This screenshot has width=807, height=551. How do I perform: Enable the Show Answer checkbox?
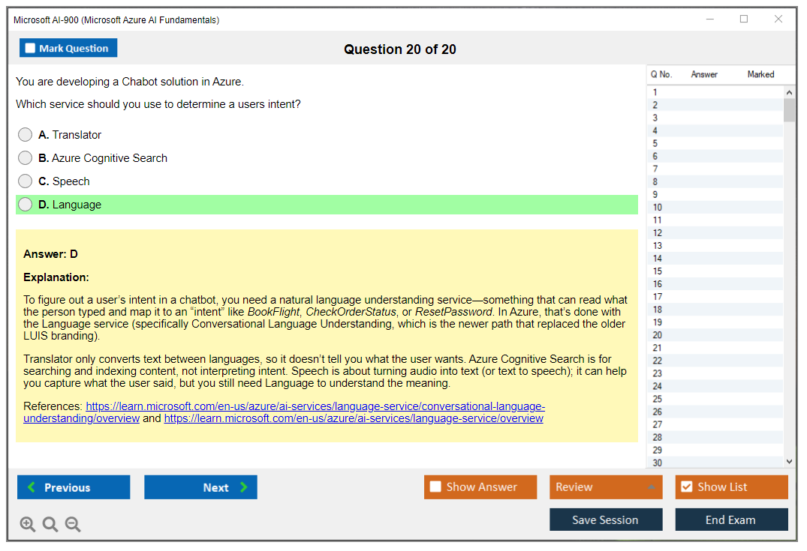(435, 487)
